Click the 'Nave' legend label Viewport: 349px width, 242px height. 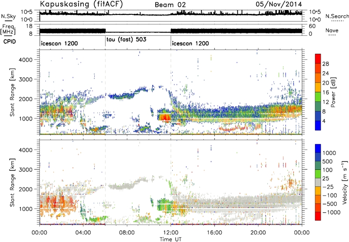pyautogui.click(x=332, y=31)
